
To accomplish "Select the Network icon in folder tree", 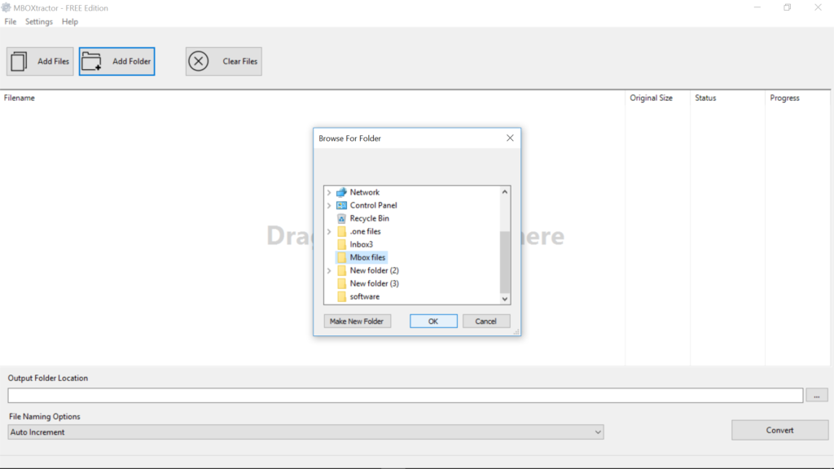I will coord(341,192).
